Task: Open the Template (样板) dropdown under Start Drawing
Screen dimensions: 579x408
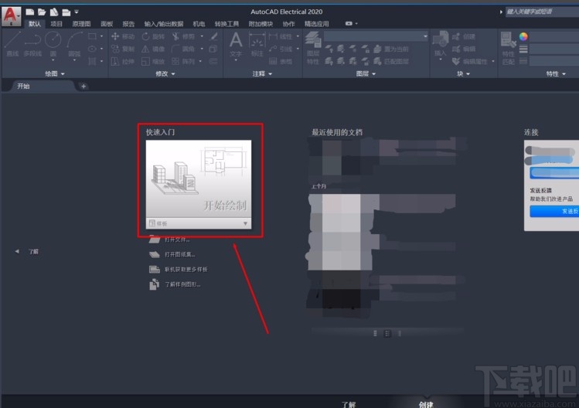Action: pos(199,223)
